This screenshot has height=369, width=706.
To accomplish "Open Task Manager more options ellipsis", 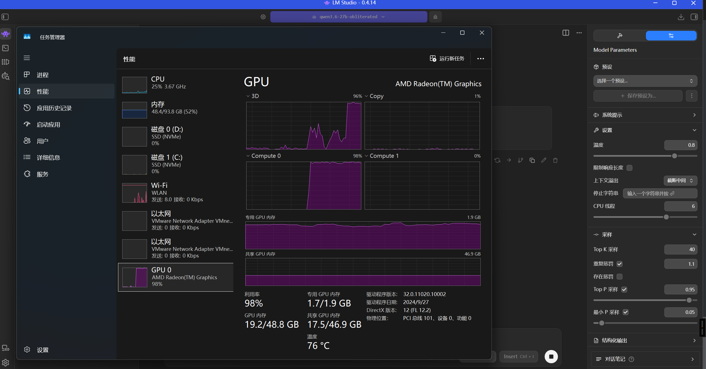I will (x=481, y=59).
